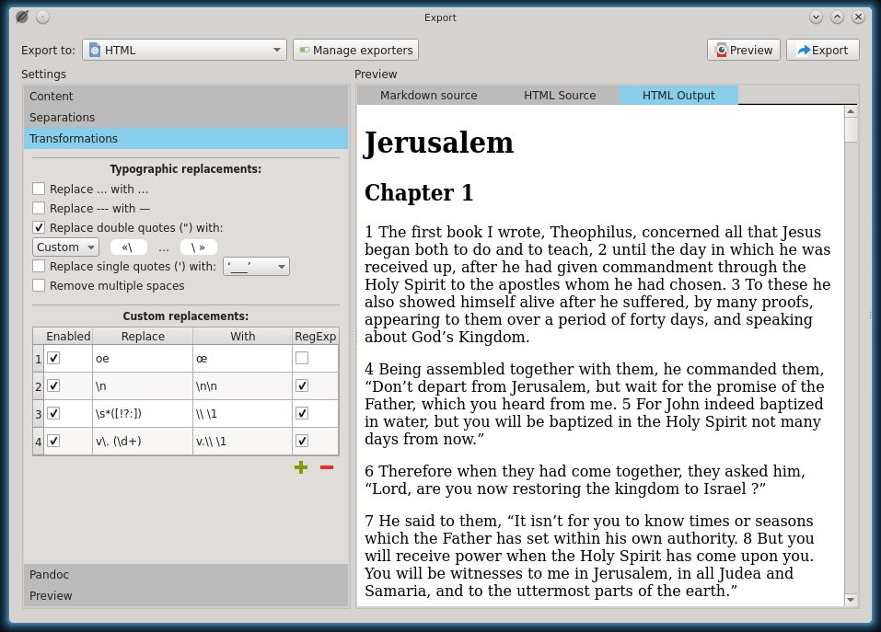Click the preview vertical scrollbar thumb
881x632 pixels.
click(x=851, y=130)
